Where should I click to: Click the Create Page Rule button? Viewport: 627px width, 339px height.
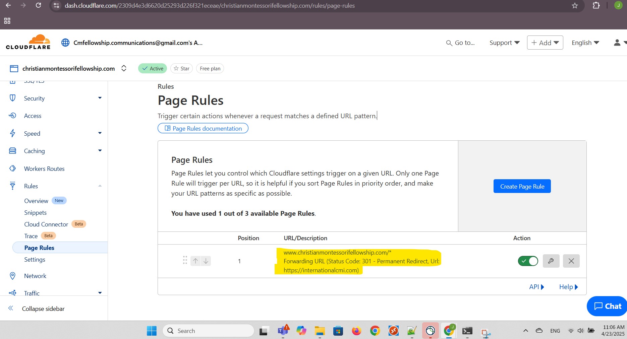(522, 186)
